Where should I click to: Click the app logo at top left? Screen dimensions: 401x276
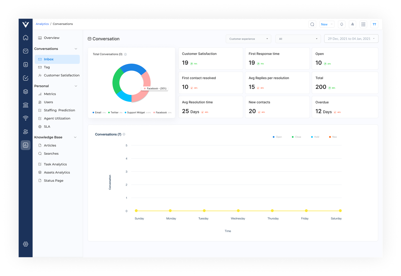coord(26,24)
